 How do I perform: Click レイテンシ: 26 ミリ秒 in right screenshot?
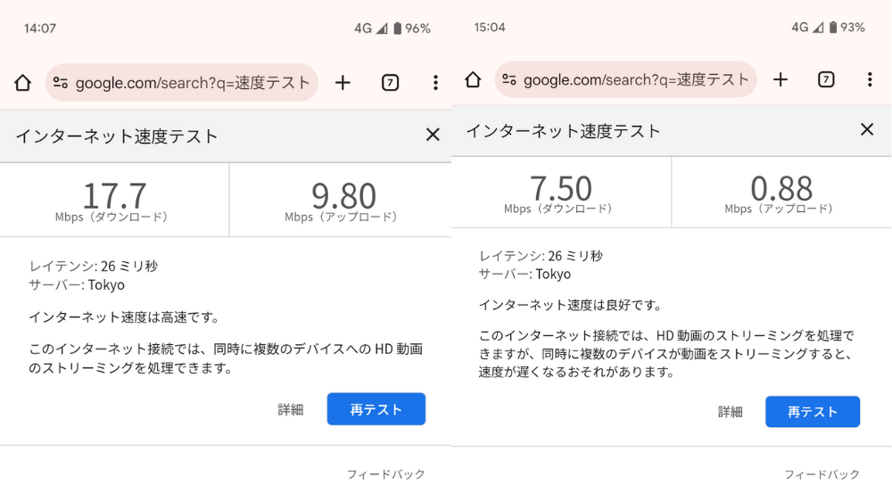(541, 256)
